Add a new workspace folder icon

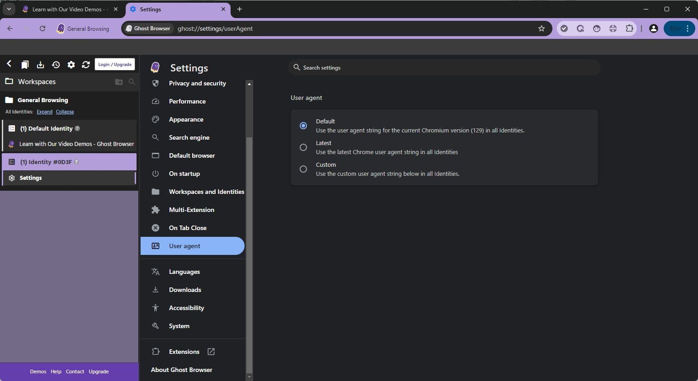pos(119,82)
